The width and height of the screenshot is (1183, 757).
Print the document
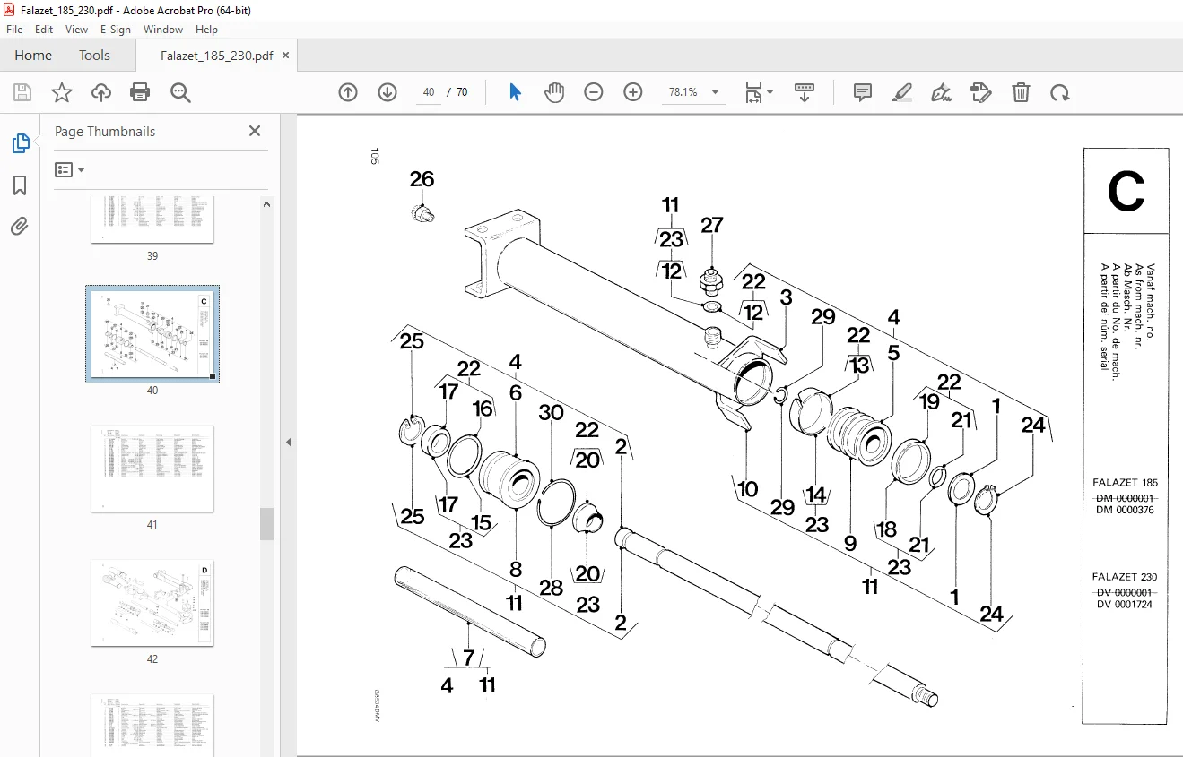[x=140, y=92]
